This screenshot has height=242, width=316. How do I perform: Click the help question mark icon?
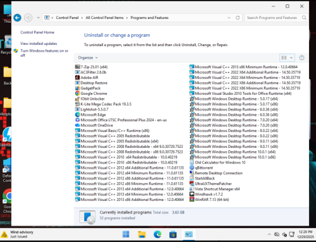point(301,57)
